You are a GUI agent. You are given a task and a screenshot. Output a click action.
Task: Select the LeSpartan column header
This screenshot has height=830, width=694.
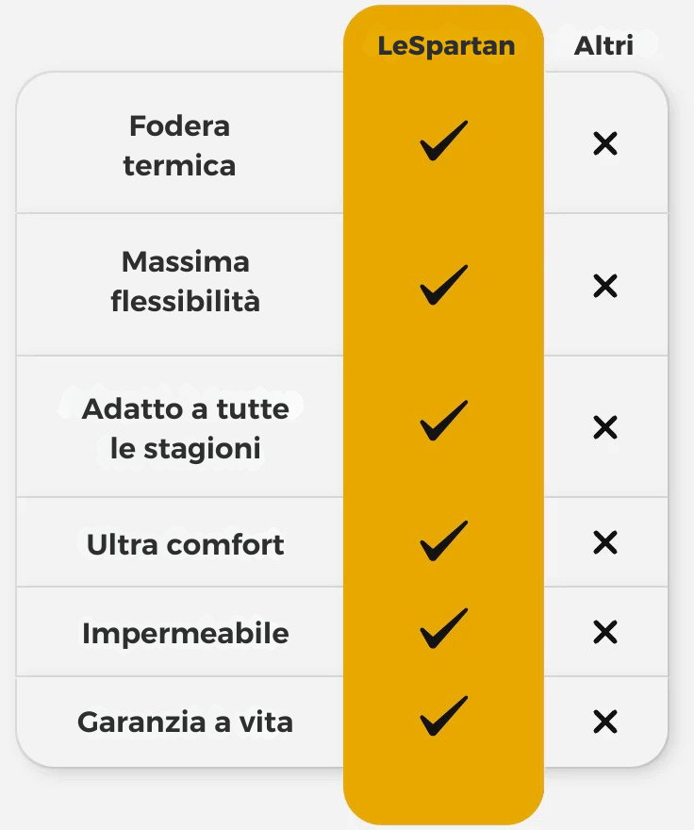click(x=446, y=45)
